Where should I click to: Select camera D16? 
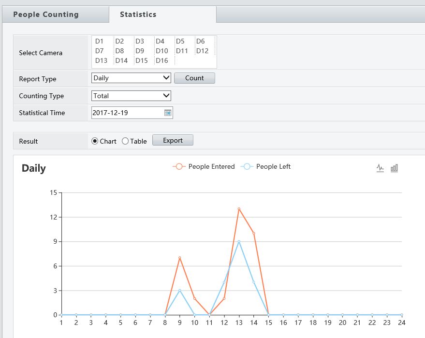pos(162,60)
